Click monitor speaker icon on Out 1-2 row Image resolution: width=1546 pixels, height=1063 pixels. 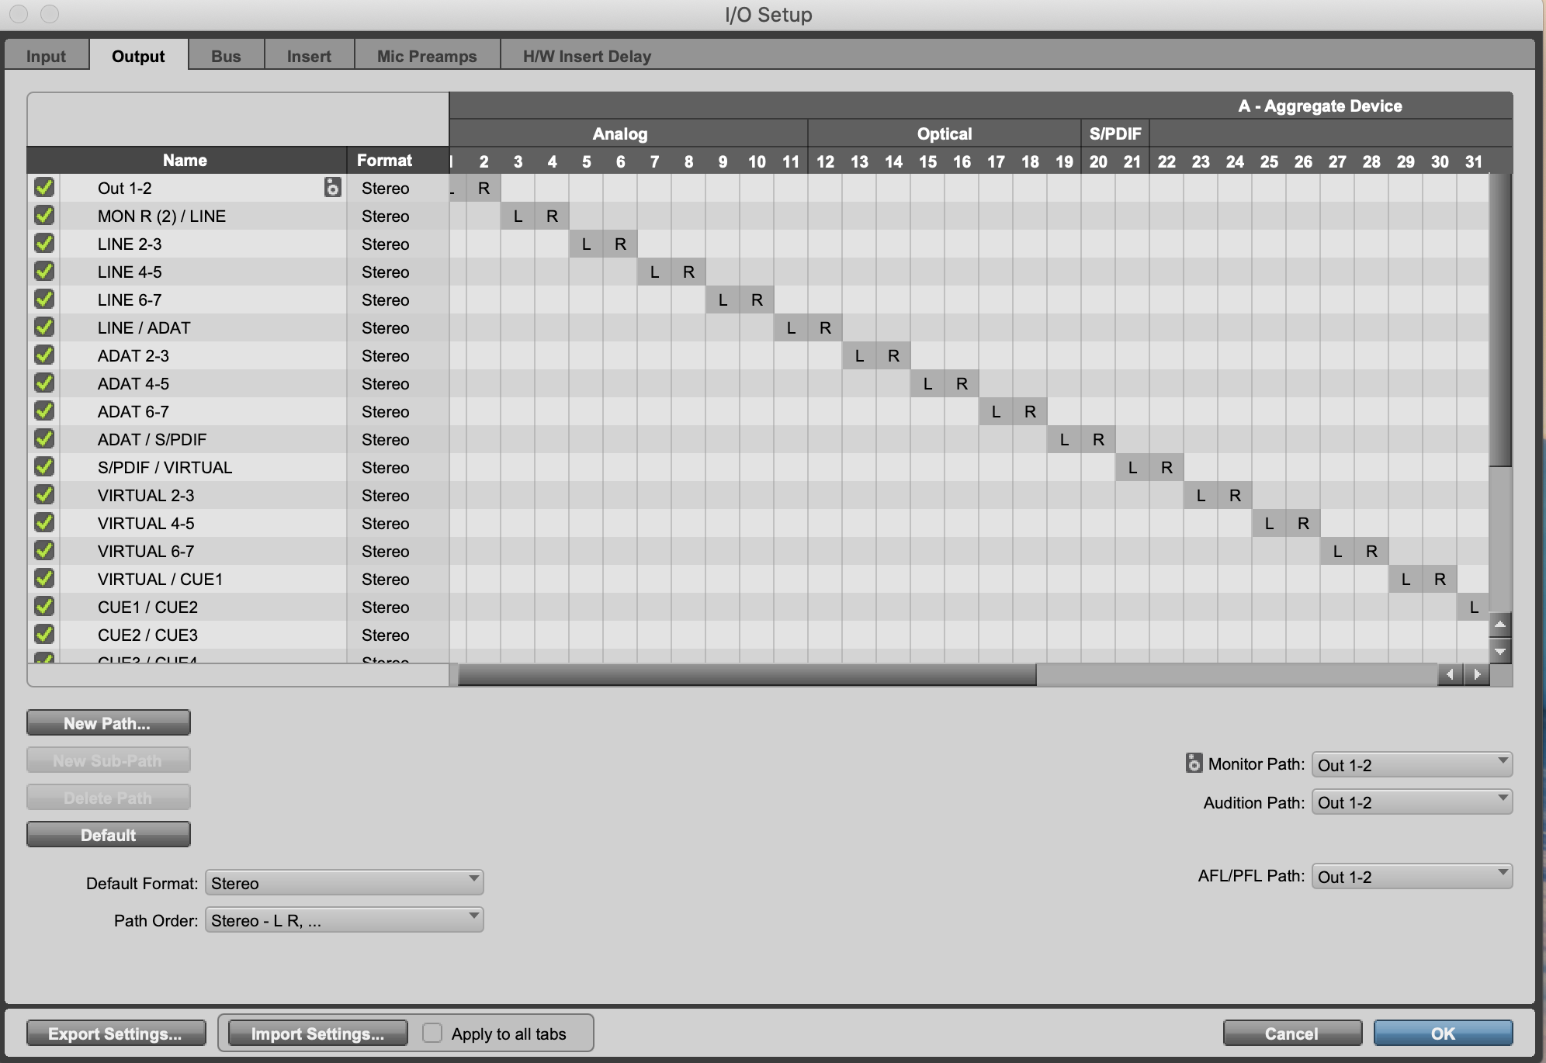tap(332, 188)
